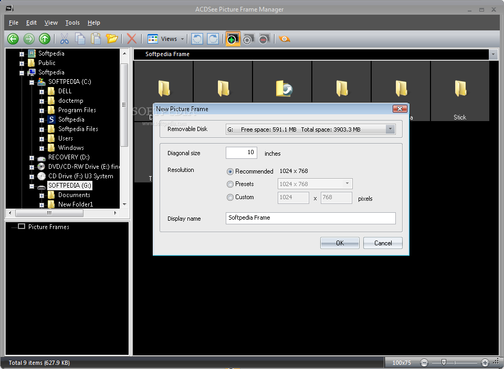This screenshot has width=504, height=369.
Task: Click the app icon in title bar
Action: (9, 9)
